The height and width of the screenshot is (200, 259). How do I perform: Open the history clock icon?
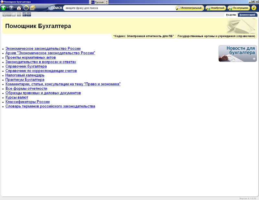pyautogui.click(x=26, y=8)
